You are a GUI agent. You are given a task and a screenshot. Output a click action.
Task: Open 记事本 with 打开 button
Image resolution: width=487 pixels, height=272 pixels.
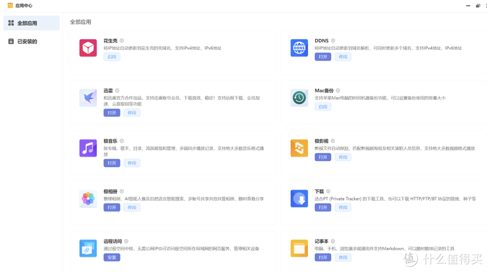tap(323, 257)
